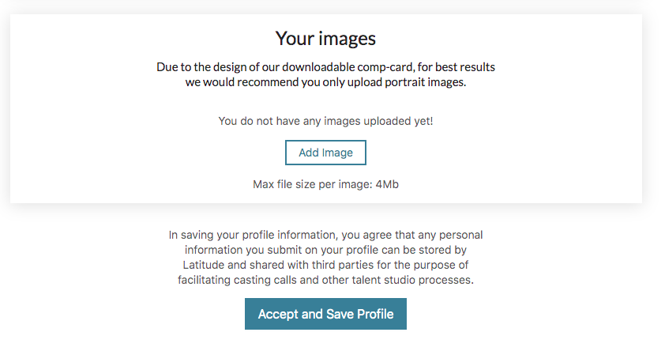
Task: Click 'In saving your profile information' text
Action: click(x=254, y=235)
